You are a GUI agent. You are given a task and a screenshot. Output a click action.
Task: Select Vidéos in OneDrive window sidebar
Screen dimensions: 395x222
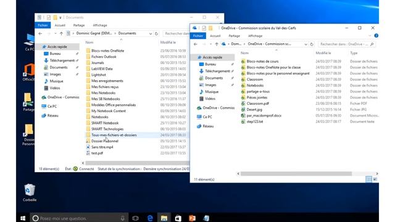tap(210, 99)
